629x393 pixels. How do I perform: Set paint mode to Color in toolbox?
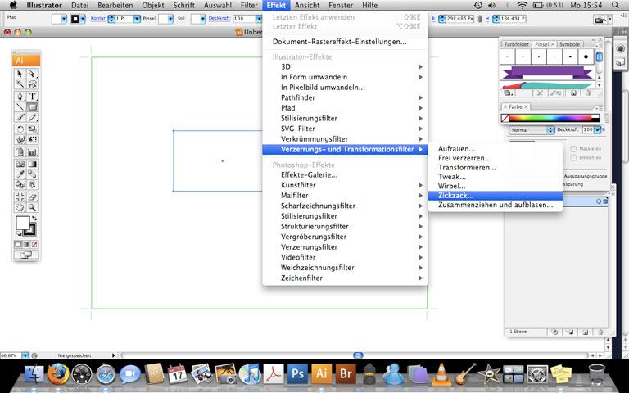[18, 244]
